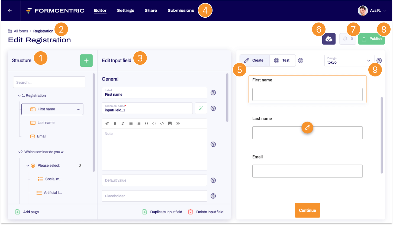Click the magic wand next to Technical name
The image size is (393, 225).
pos(201,108)
